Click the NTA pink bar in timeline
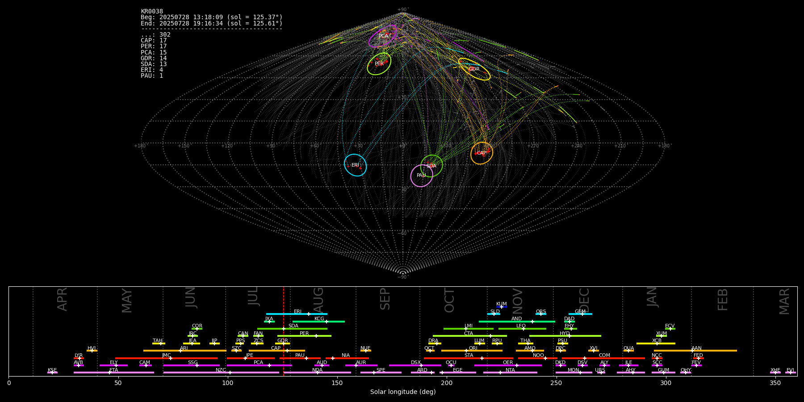This screenshot has width=804, height=402. tap(510, 373)
